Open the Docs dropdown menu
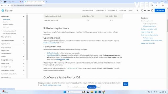168x94 pixels. coord(131,10)
